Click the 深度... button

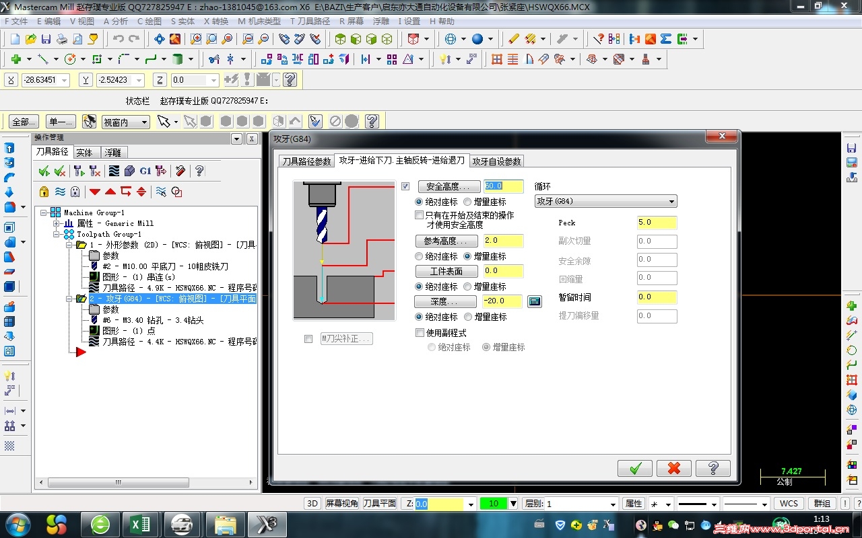pos(444,301)
